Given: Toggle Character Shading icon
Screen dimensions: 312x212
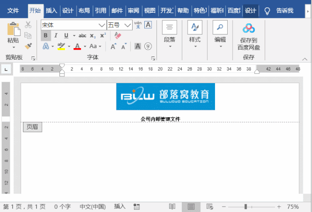Looking at the screenshot, I should (137, 46).
